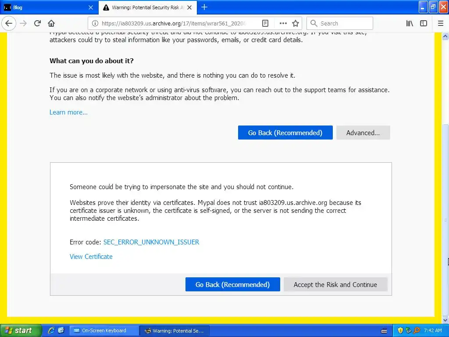Open a new tab
Image resolution: width=449 pixels, height=337 pixels.
(x=204, y=7)
